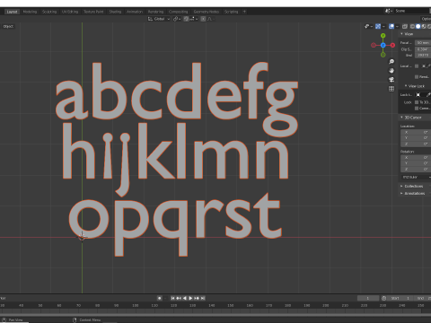Click the blue Z axis on the navigation gizmo

point(383,45)
